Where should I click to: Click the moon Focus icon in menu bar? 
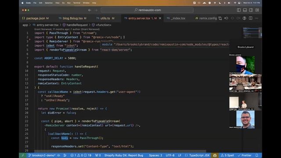(x=220, y=3)
